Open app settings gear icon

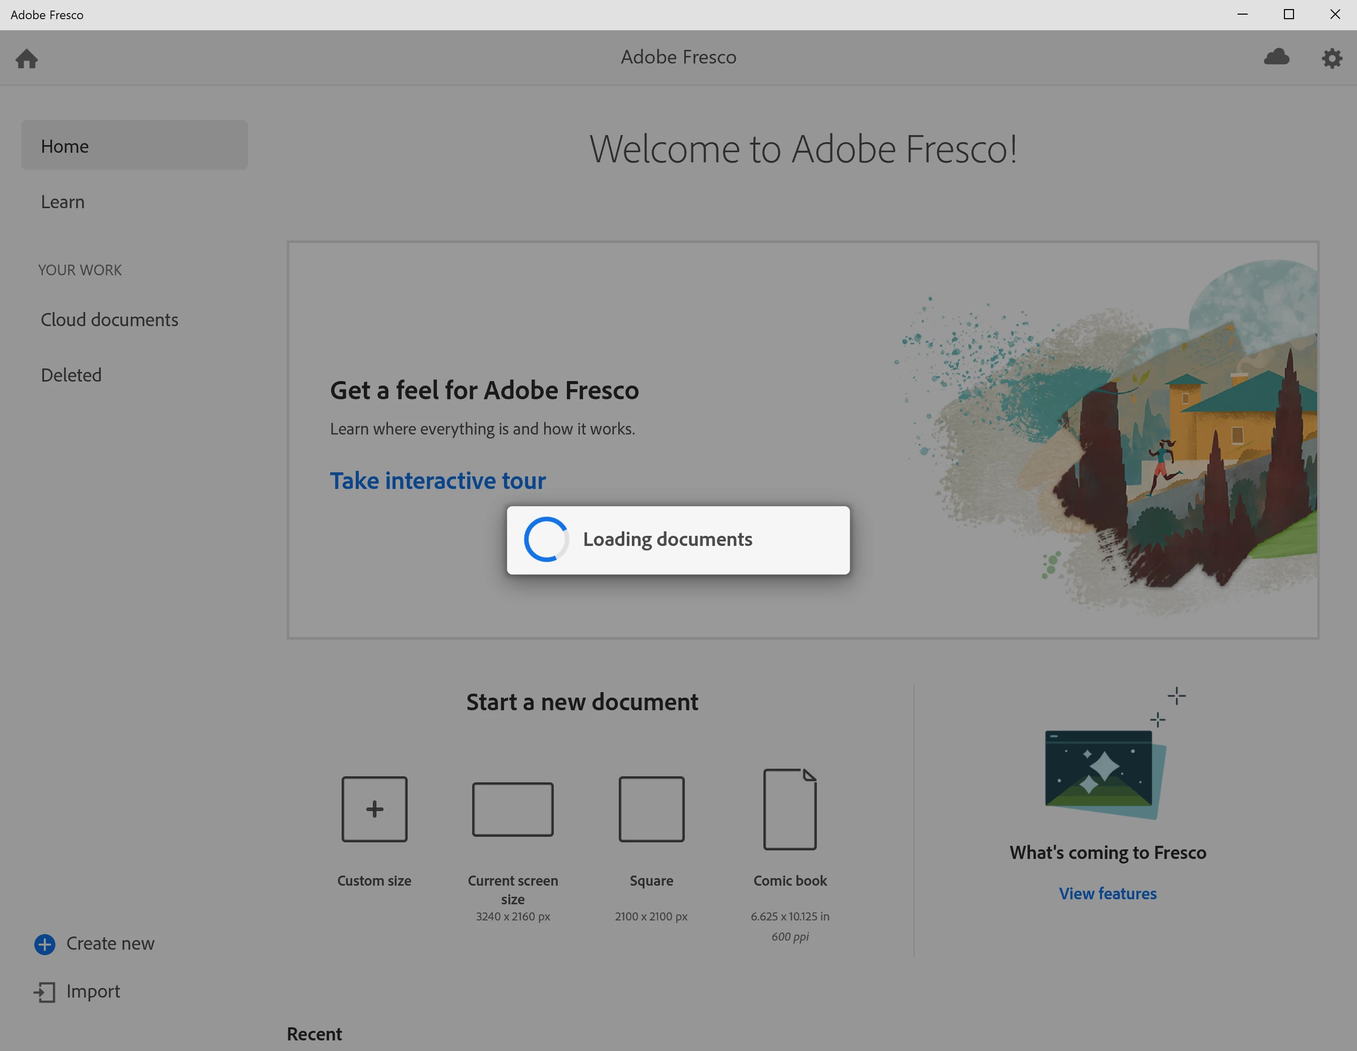[x=1331, y=58]
